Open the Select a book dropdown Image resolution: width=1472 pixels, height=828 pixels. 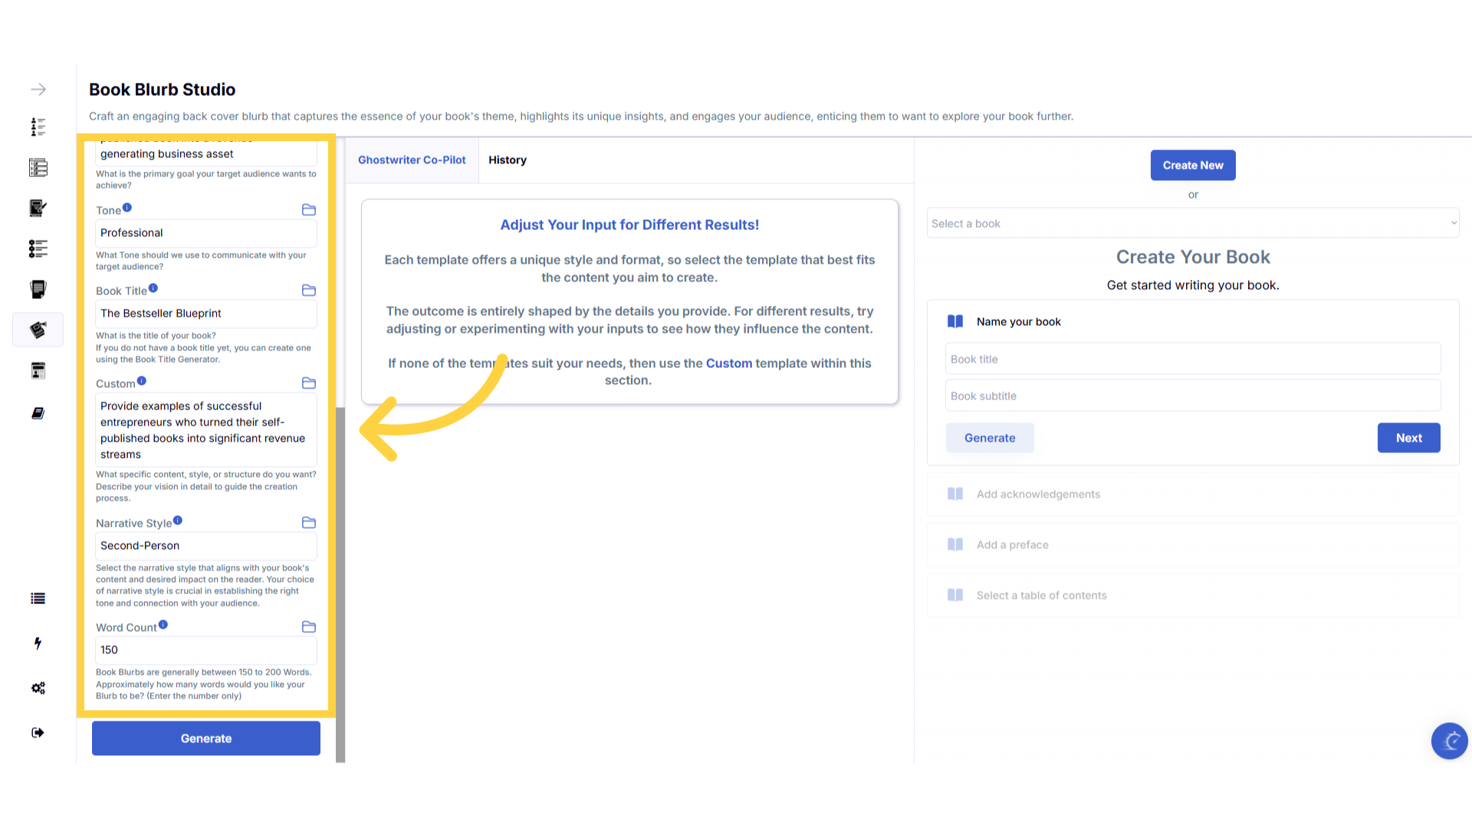[1192, 224]
